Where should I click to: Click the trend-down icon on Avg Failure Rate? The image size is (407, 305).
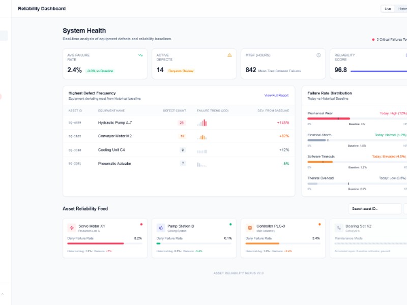140,55
